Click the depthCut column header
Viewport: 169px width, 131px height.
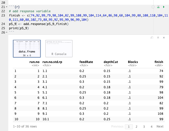(x=111, y=62)
